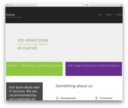Select the second slider dot
The height and width of the screenshot is (108, 128).
21,58
